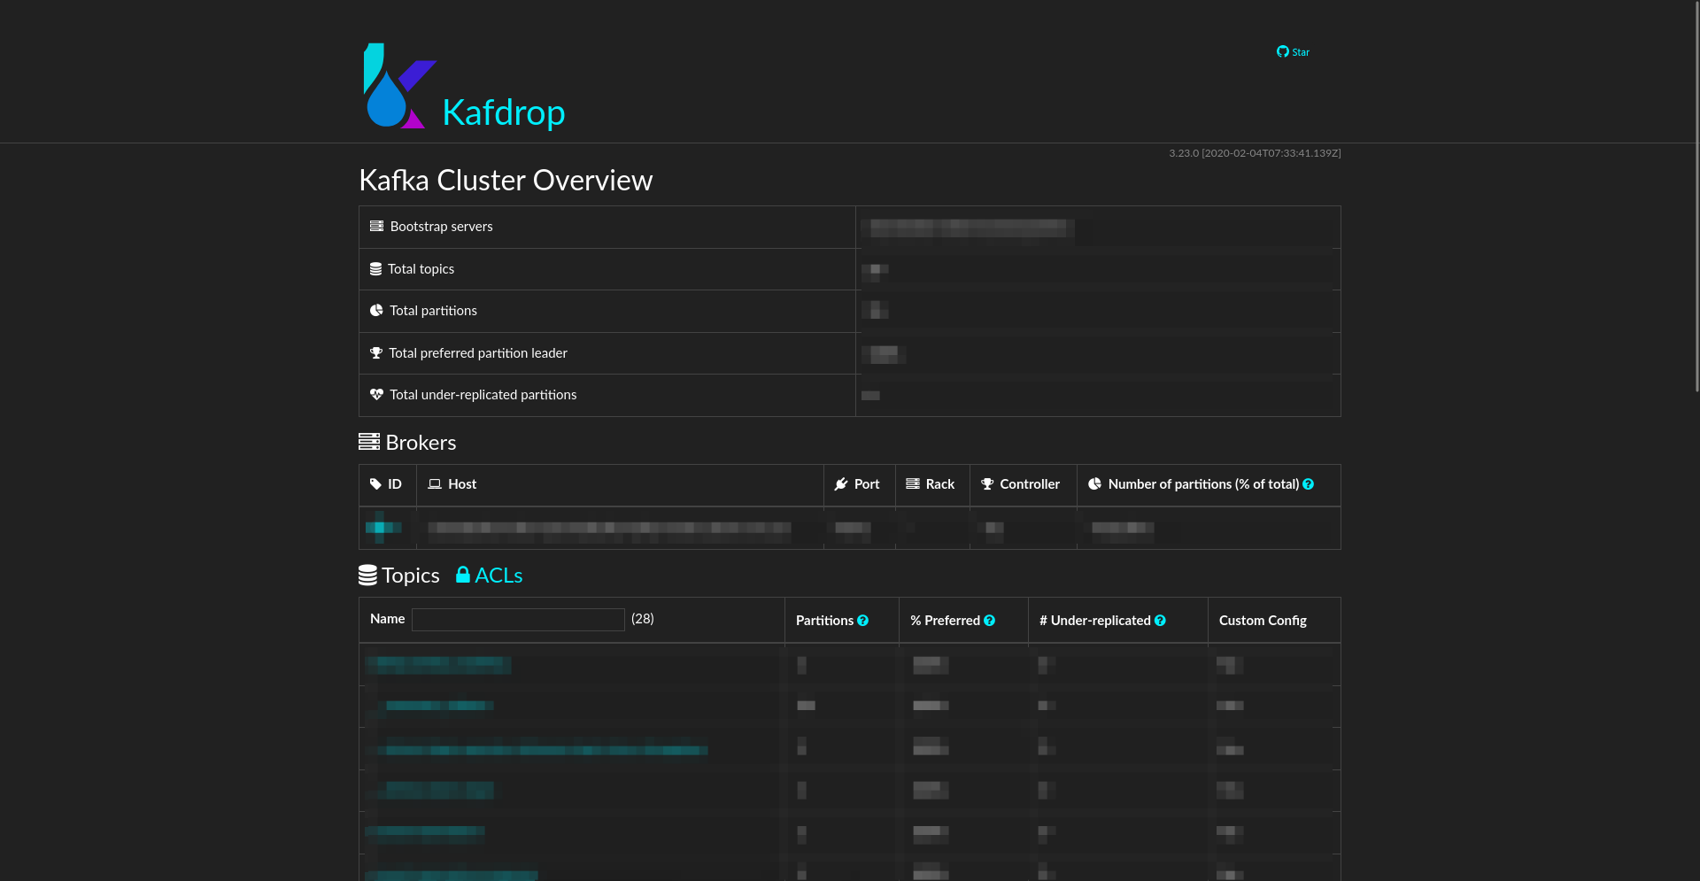The width and height of the screenshot is (1700, 881).
Task: Click the Host column laptop icon
Action: [435, 484]
